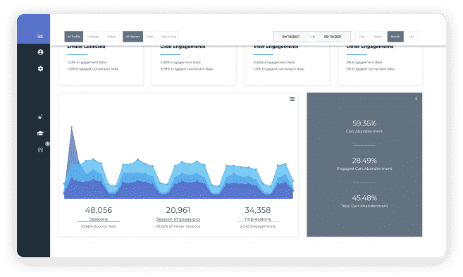Click the Engagements count under Impressions
Viewport: 463px width, 277px height.
pyautogui.click(x=258, y=226)
